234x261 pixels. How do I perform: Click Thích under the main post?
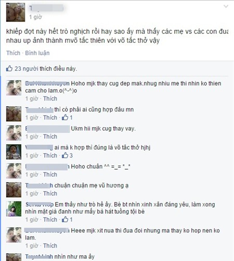click(x=13, y=53)
